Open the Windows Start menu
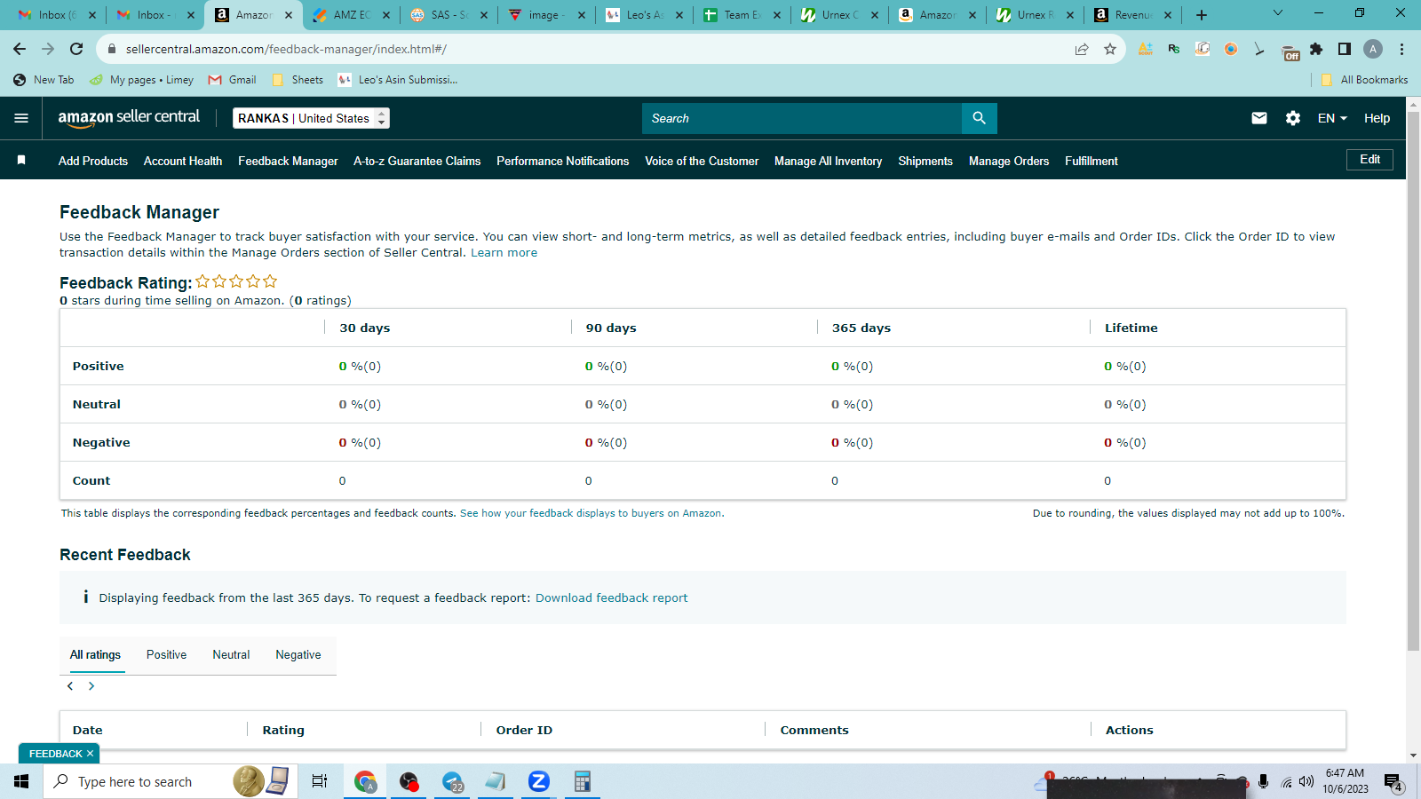This screenshot has width=1421, height=799. click(21, 781)
